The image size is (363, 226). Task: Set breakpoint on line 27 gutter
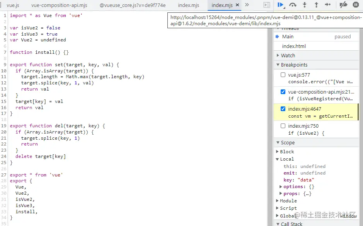4,175
